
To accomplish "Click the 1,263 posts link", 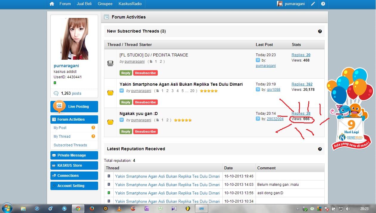I will tap(71, 93).
